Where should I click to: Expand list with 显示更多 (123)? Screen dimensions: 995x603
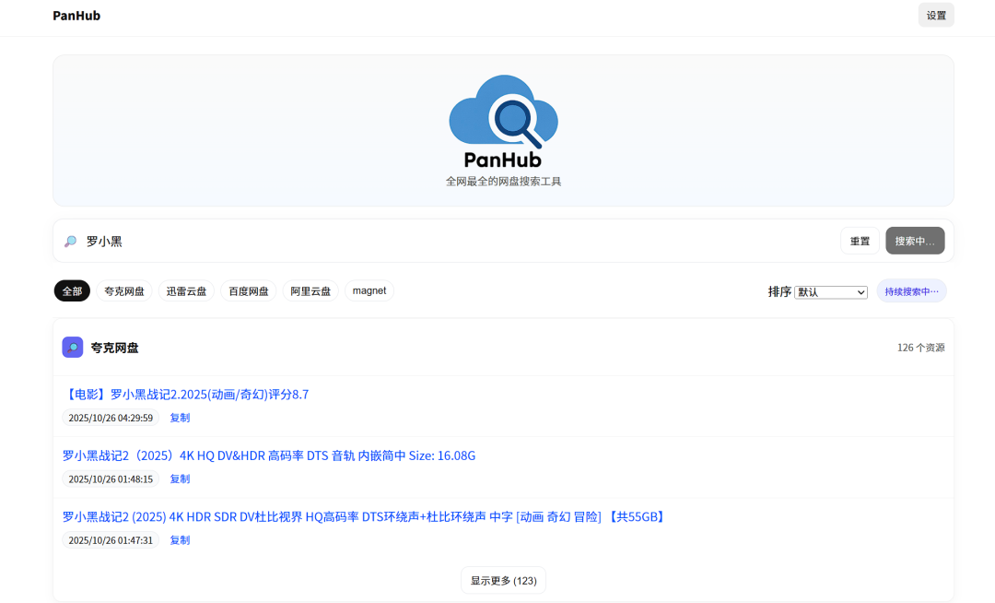503,581
